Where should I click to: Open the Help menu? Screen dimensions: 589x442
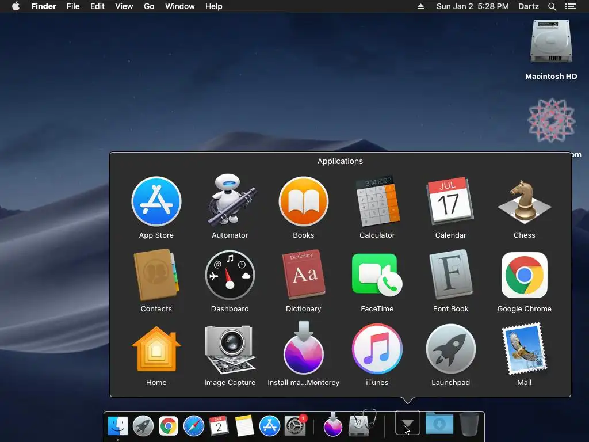214,6
